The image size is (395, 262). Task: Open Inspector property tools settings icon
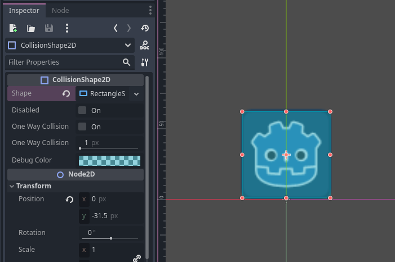145,62
